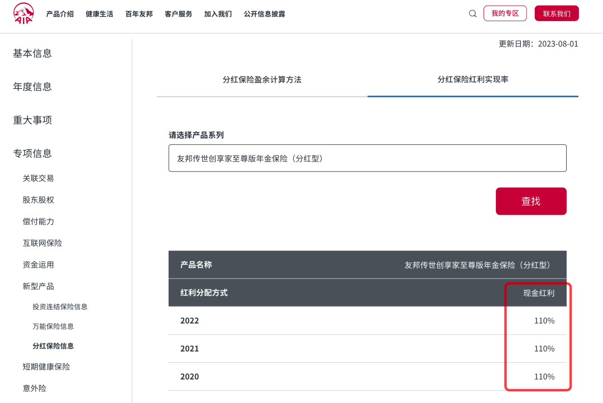Open 百年友邦 menu
Viewport: 603px width, 403px height.
click(x=139, y=14)
